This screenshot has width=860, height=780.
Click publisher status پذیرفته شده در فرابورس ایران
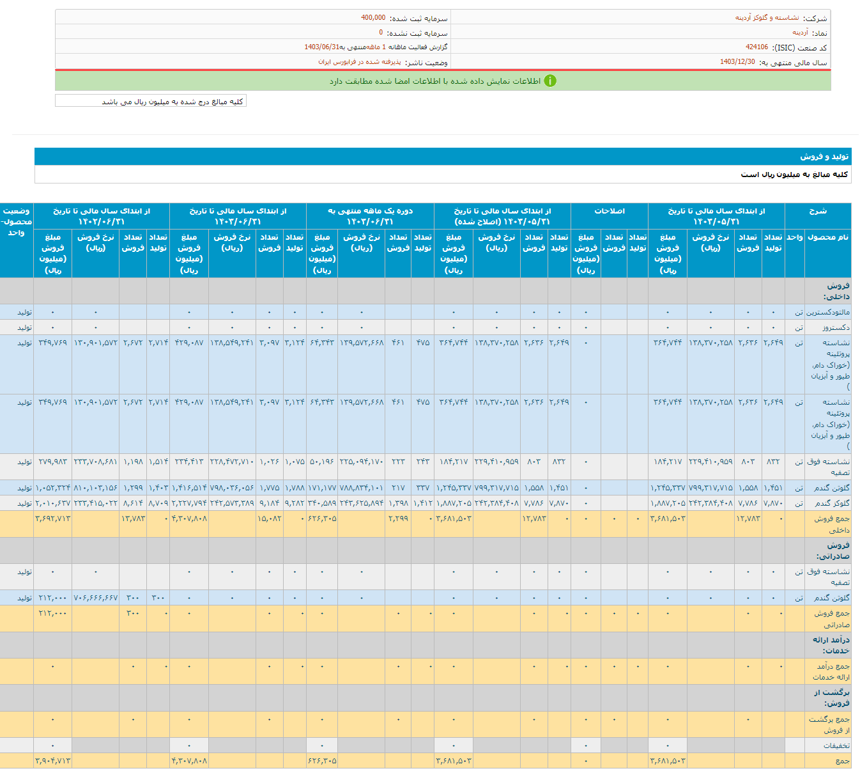click(x=360, y=62)
